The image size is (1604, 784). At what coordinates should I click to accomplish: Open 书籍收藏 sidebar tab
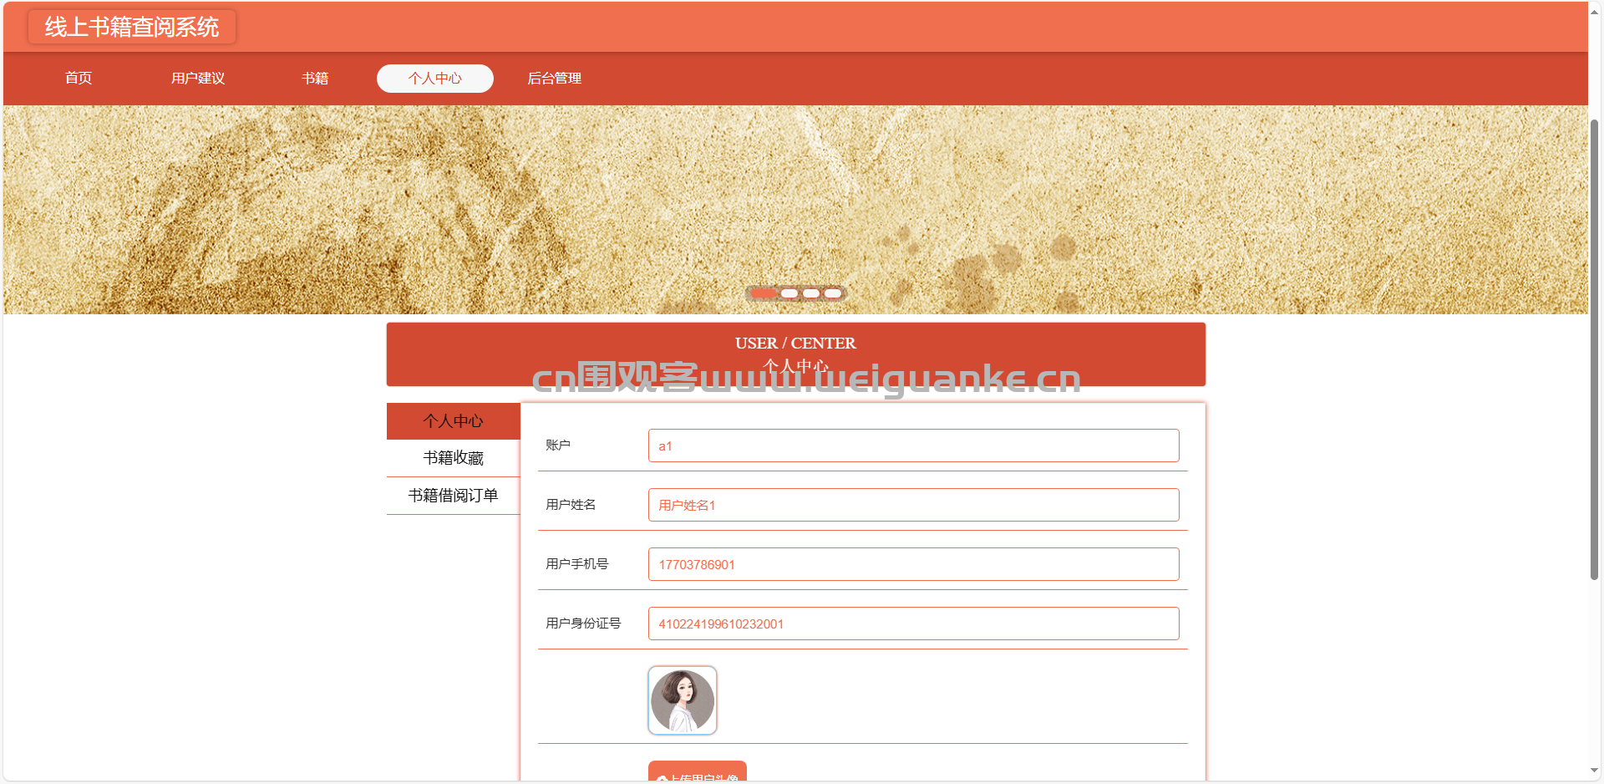[x=454, y=458]
